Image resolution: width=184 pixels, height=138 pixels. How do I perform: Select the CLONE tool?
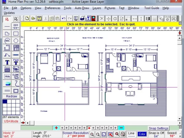click(16, 76)
